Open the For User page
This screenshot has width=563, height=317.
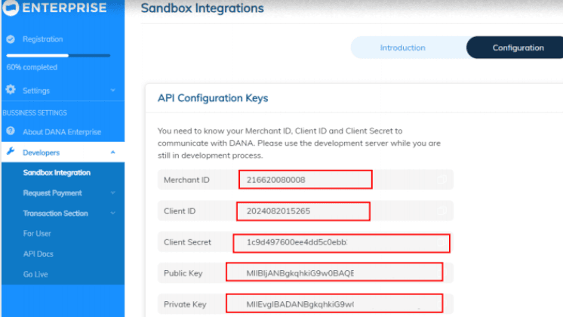tap(37, 234)
